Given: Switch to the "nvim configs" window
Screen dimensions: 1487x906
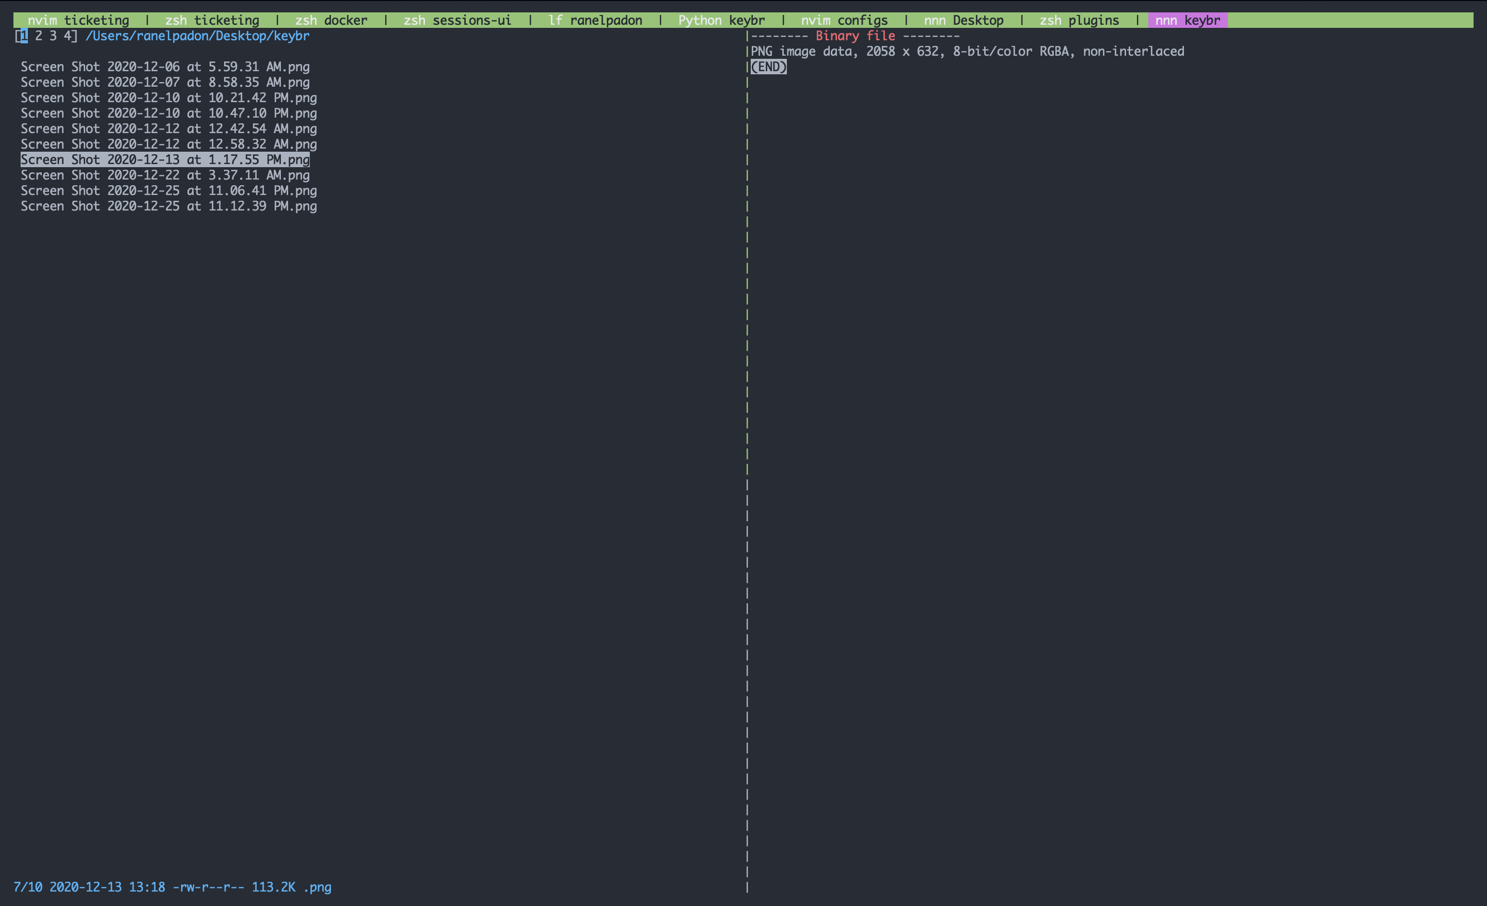Looking at the screenshot, I should coord(844,20).
